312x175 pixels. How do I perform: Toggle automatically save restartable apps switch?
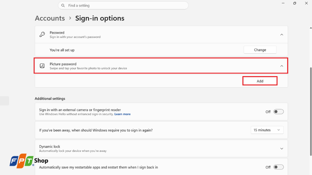click(x=278, y=167)
